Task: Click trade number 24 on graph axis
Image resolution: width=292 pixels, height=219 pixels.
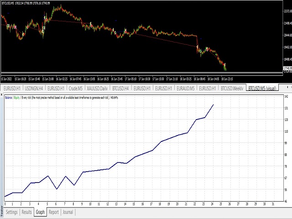Action: pyautogui.click(x=212, y=204)
